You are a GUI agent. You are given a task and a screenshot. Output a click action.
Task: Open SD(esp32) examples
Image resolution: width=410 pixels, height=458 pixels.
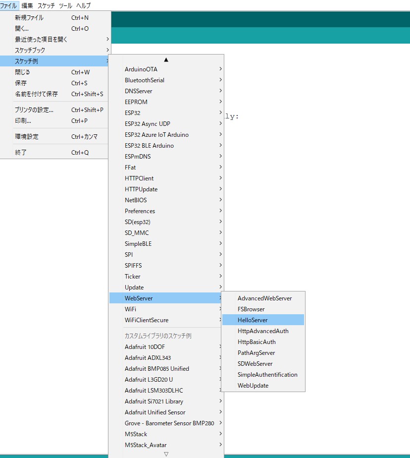166,222
